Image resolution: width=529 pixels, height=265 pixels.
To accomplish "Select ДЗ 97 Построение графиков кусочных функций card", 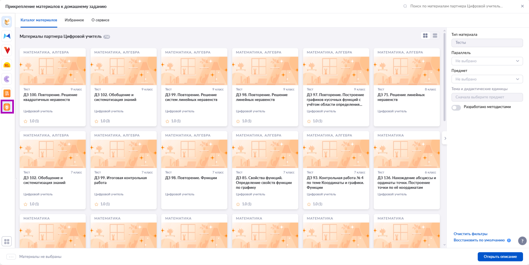I will click(336, 87).
